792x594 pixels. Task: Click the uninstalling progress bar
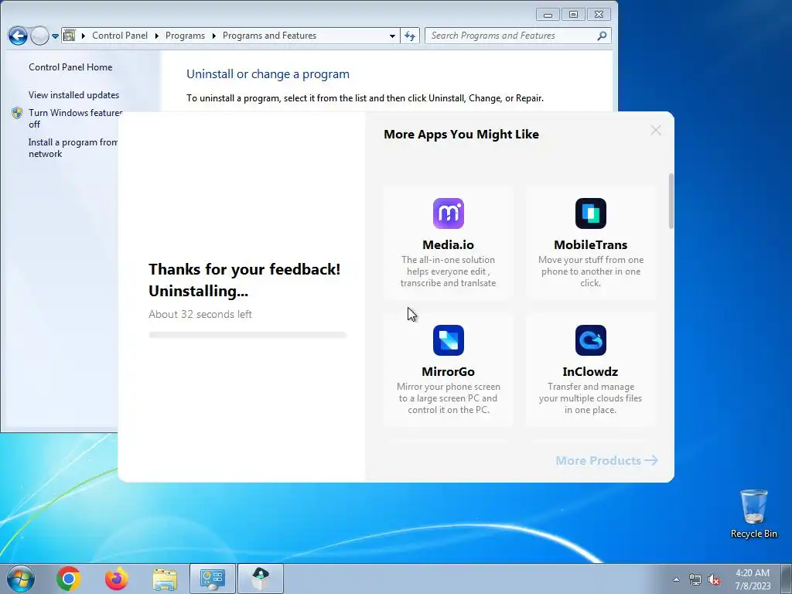(x=247, y=335)
